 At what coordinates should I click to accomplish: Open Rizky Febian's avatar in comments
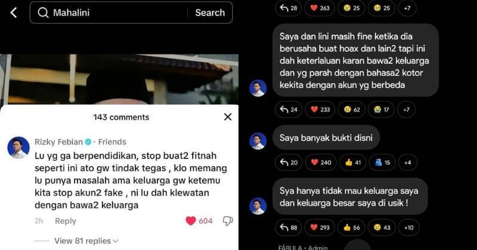click(x=18, y=148)
